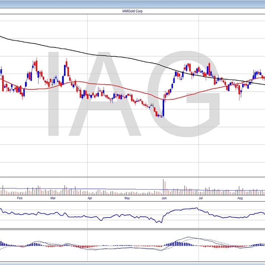This screenshot has width=265, height=265.
Task: Click the May date axis label
Action: coord(127,198)
